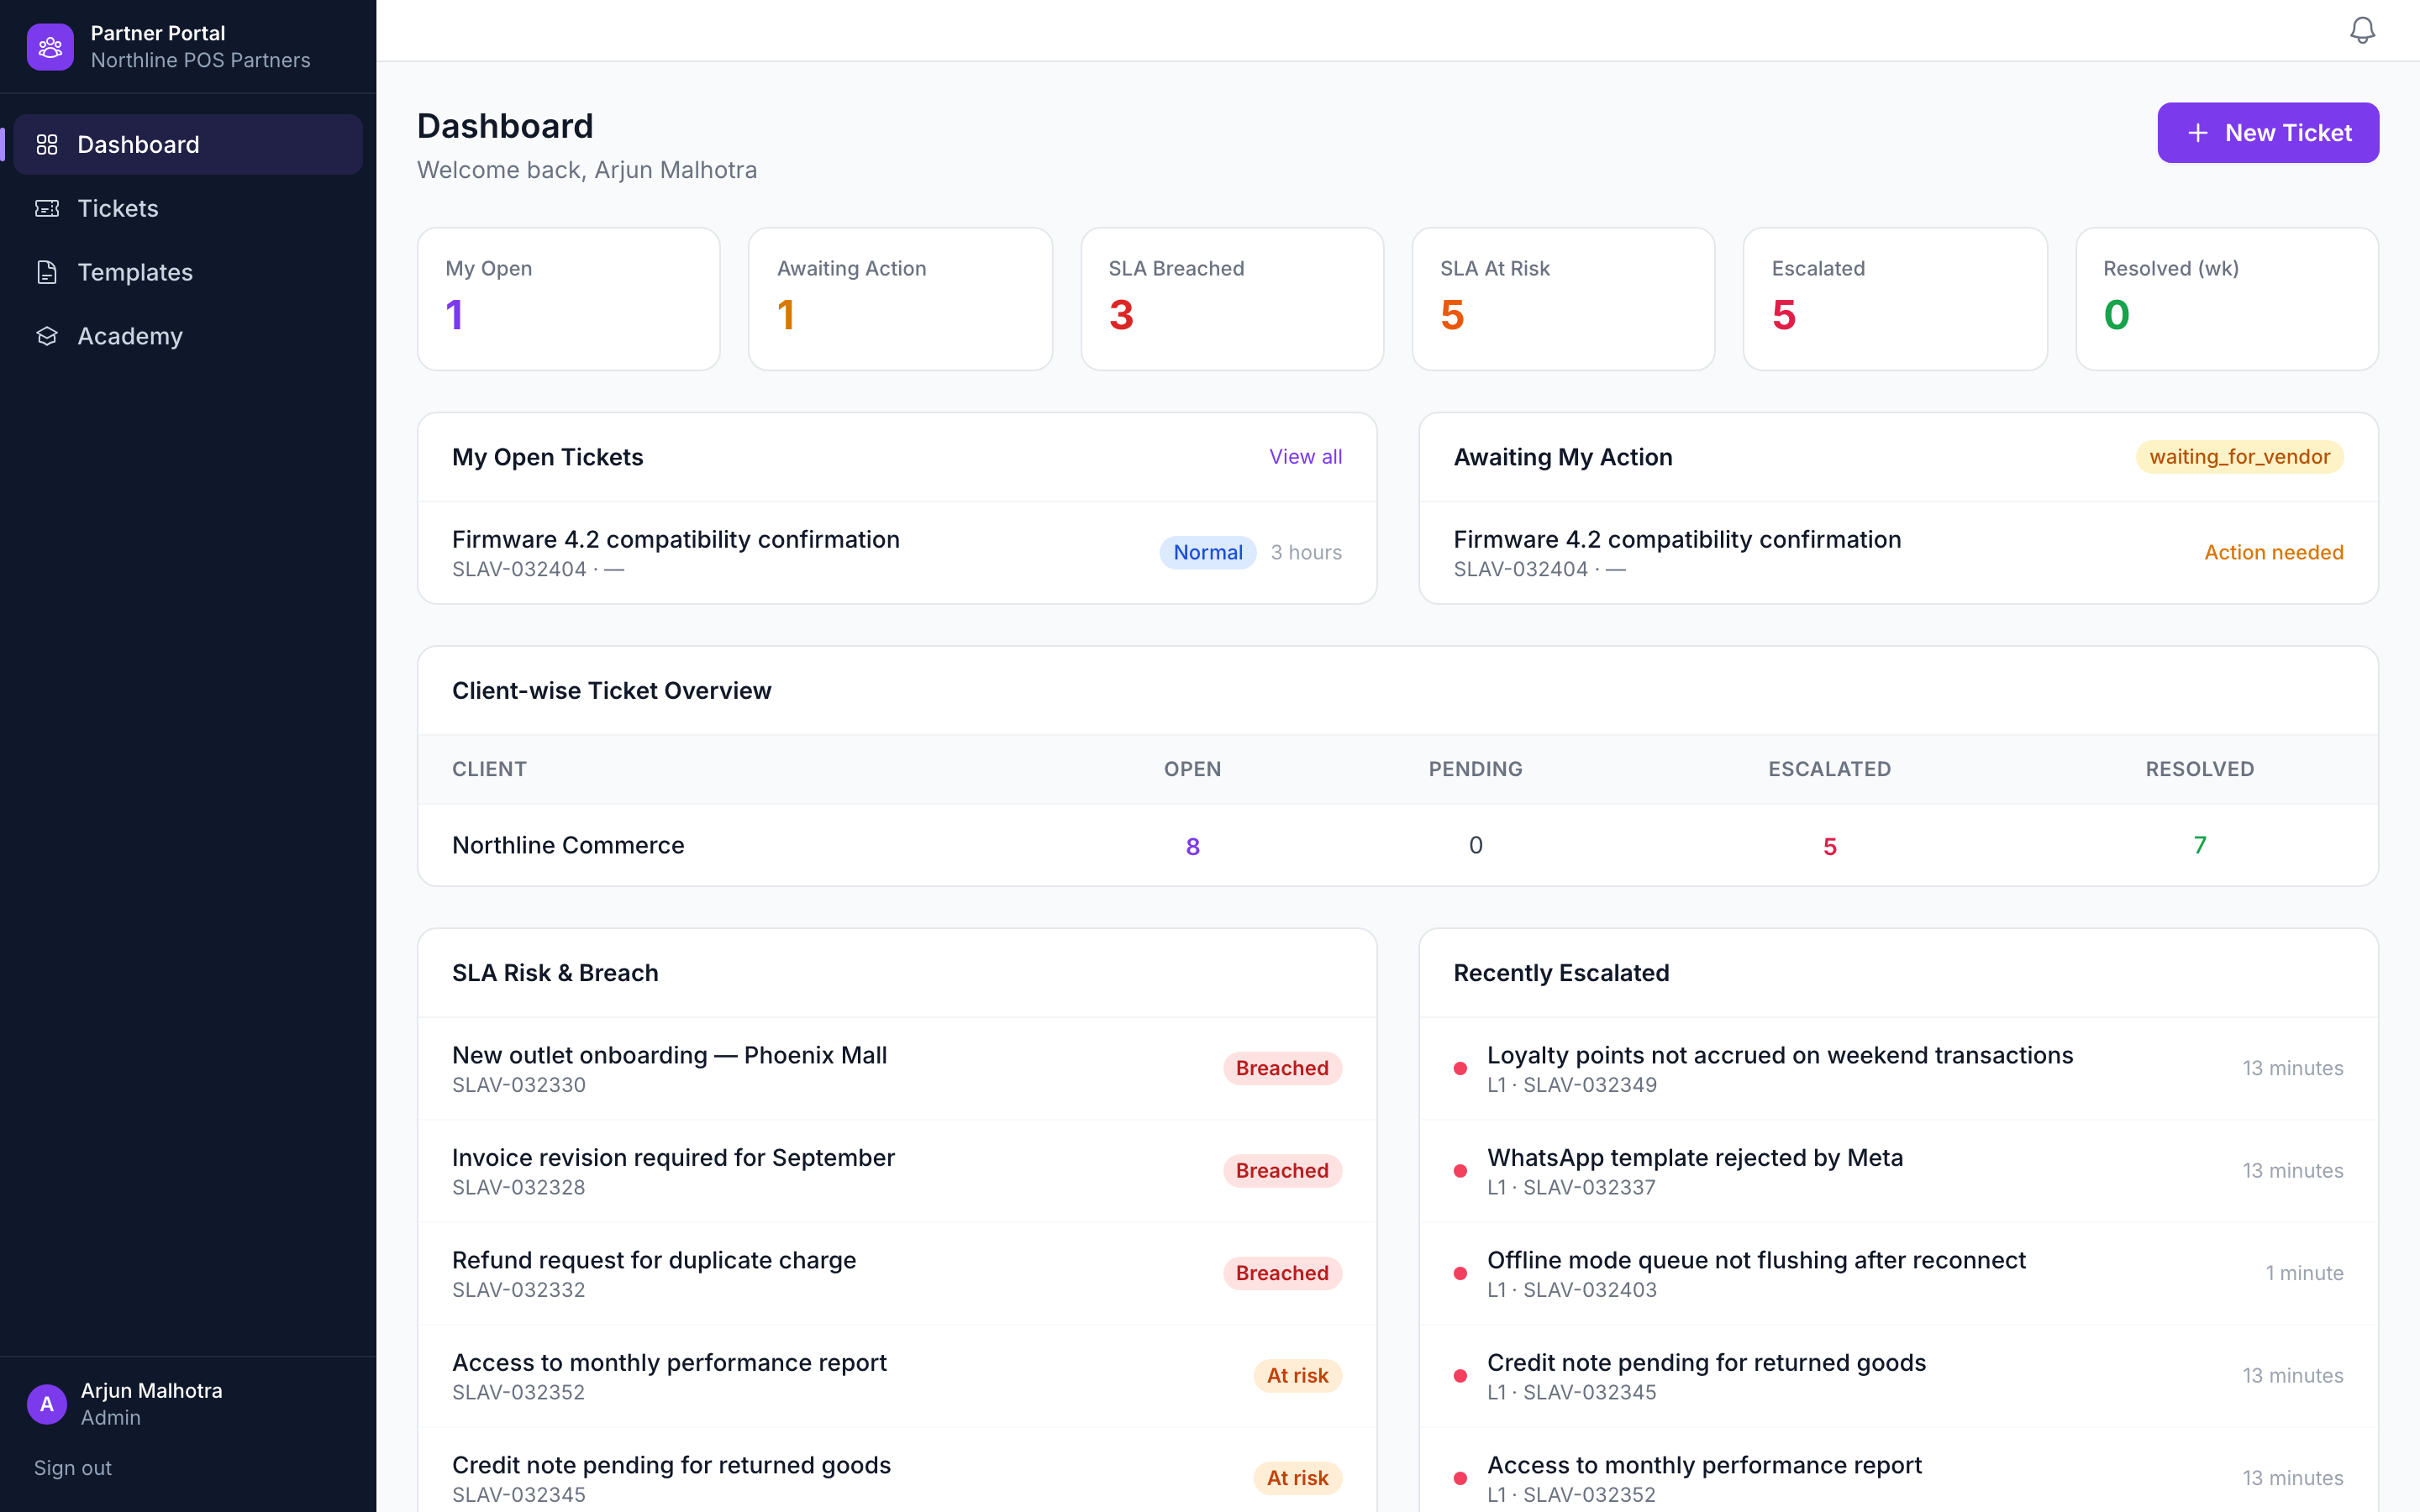
Task: Click the Partner Portal logo icon
Action: pos(50,46)
